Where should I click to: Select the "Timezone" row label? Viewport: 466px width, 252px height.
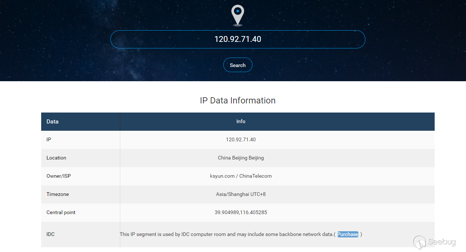[x=58, y=194]
